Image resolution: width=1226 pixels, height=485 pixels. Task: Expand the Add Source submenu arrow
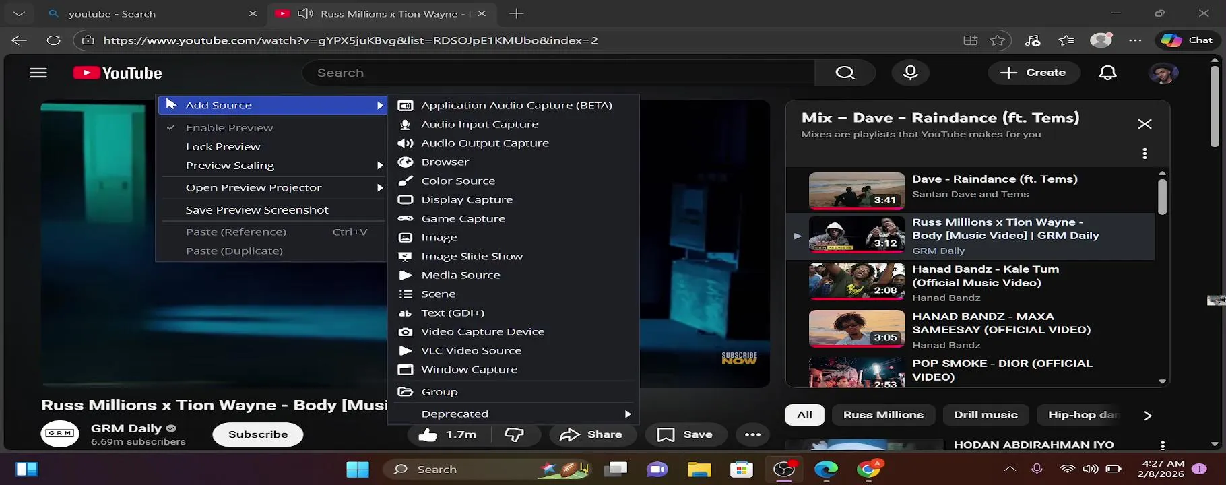click(x=380, y=106)
